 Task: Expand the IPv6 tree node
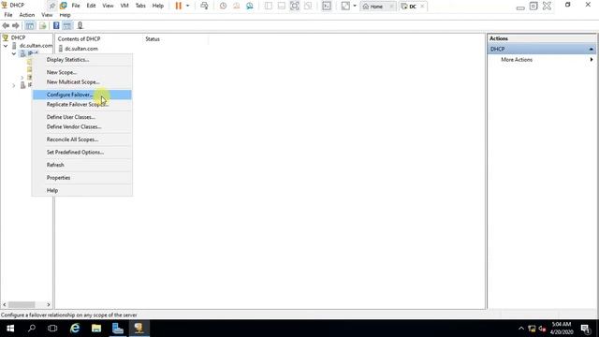coord(14,85)
